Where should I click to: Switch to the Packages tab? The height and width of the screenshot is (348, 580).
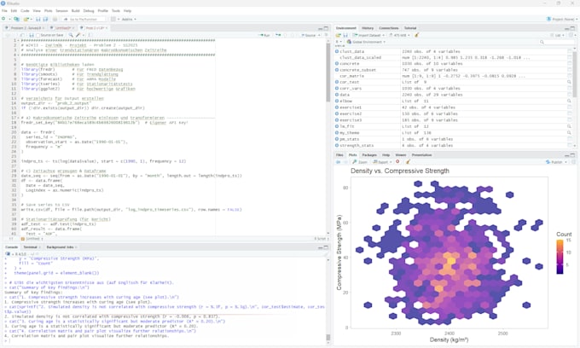pyautogui.click(x=369, y=155)
